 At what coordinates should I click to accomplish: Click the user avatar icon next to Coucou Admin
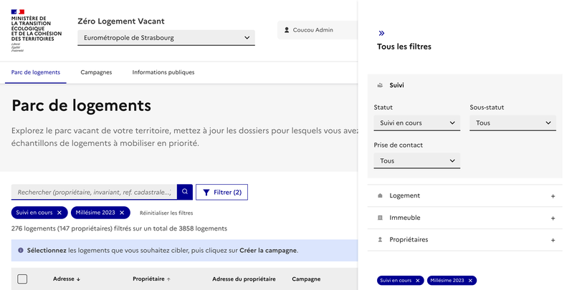click(x=287, y=30)
